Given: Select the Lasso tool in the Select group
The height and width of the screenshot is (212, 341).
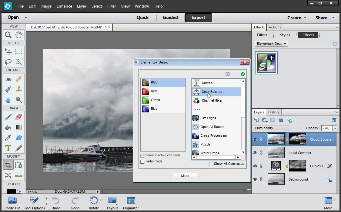Looking at the screenshot, I should coord(8,62).
